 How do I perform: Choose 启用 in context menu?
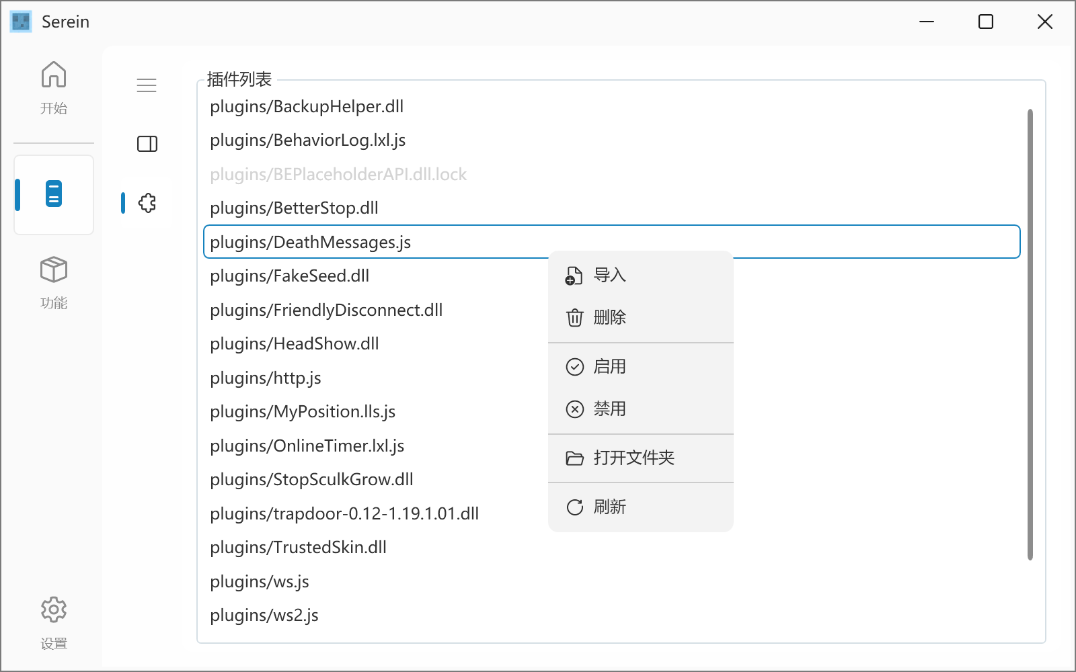click(640, 367)
